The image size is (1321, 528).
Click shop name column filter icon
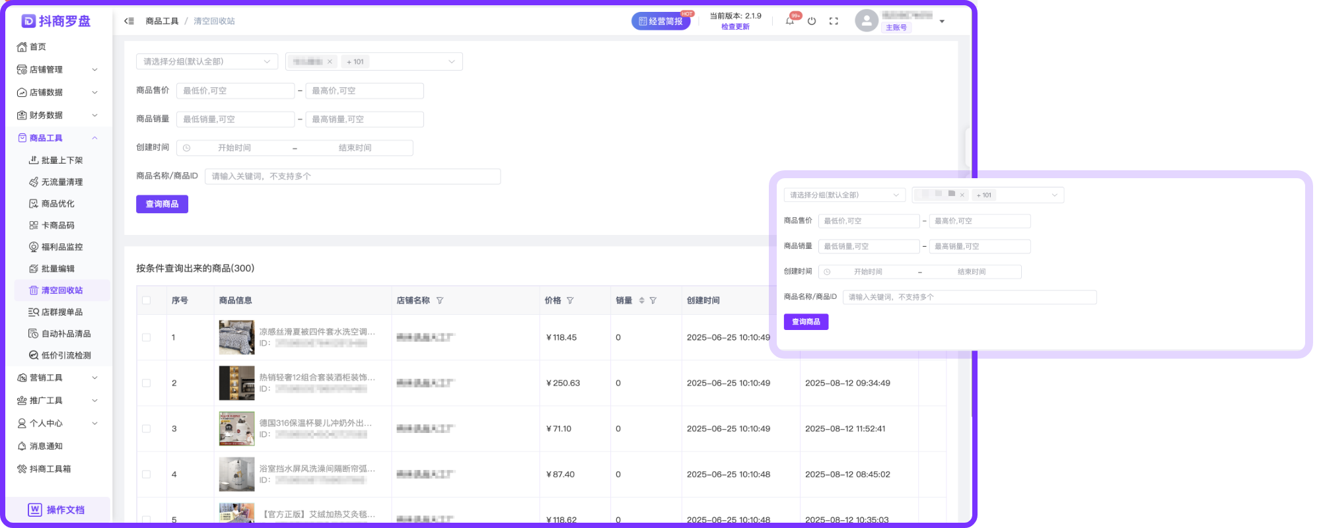point(440,300)
